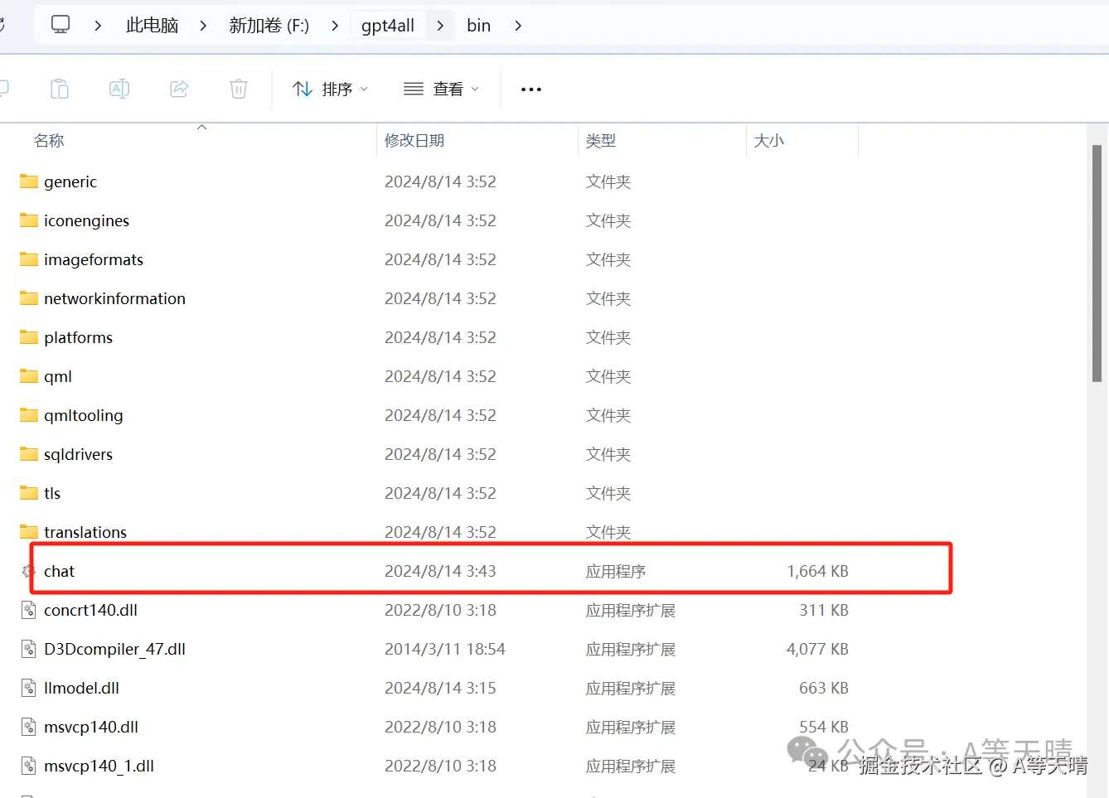
Task: Select the chat application gear icon
Action: coord(29,571)
